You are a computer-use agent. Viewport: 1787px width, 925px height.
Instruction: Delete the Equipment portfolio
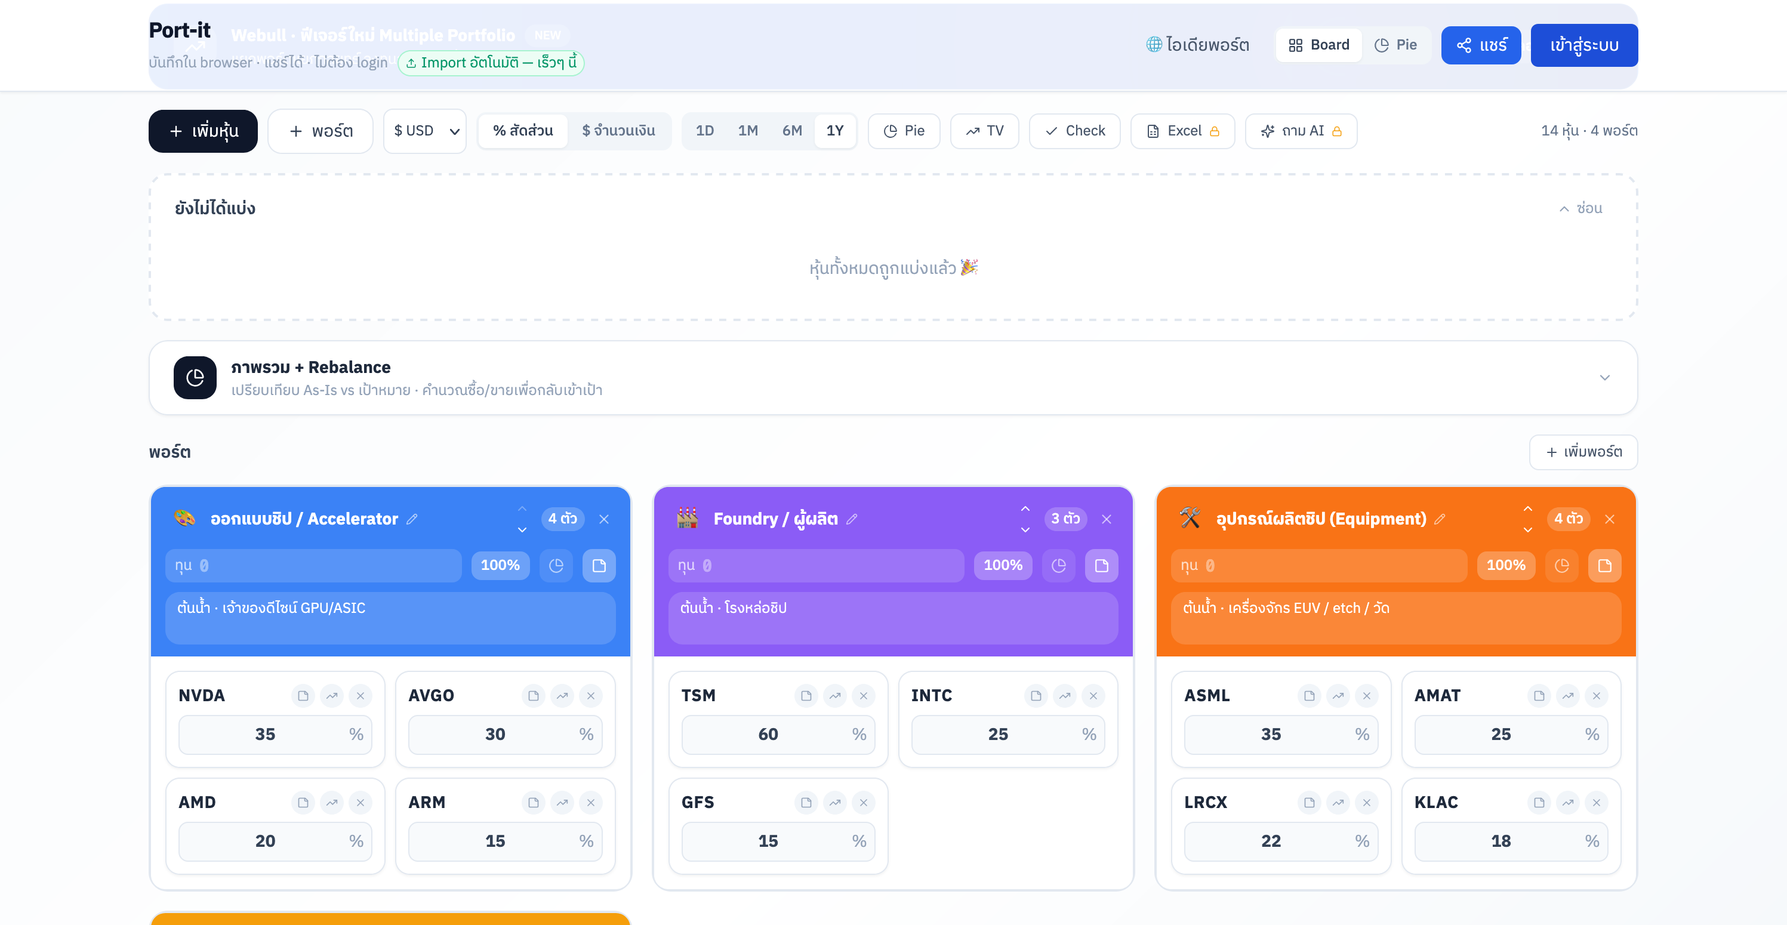pyautogui.click(x=1610, y=519)
